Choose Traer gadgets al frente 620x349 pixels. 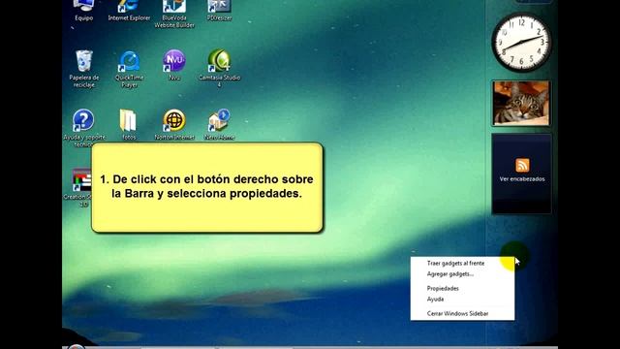[455, 263]
